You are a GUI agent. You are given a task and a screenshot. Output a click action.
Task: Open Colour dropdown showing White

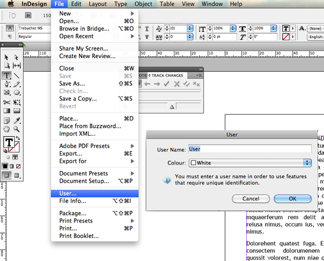[250, 163]
